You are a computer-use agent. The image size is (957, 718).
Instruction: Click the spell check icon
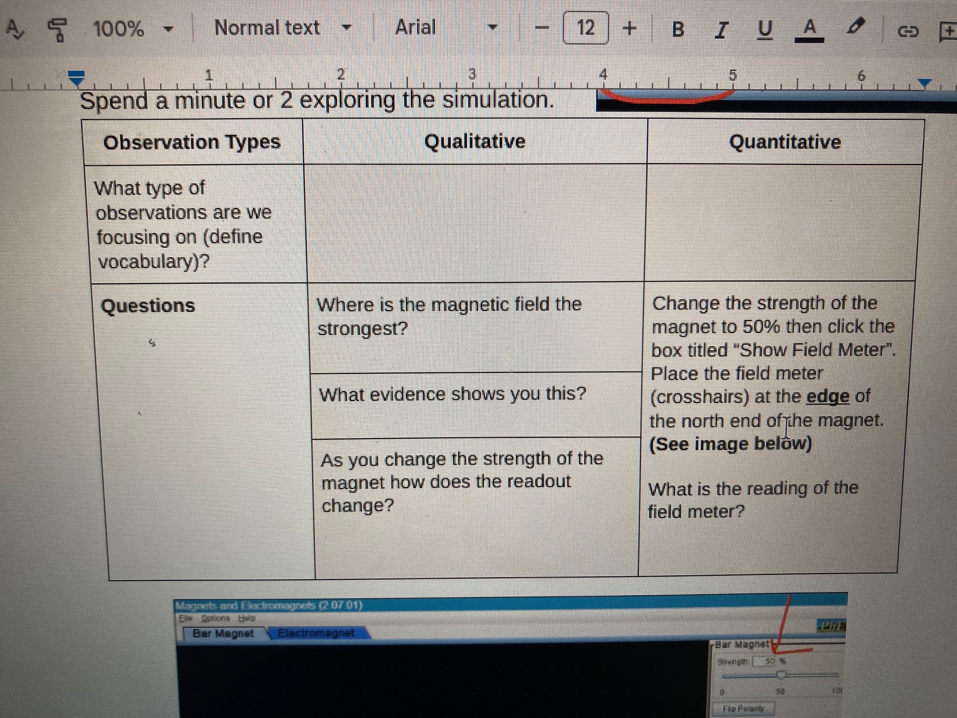(15, 30)
